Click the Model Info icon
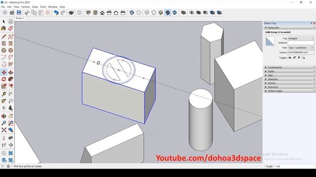The height and width of the screenshot is (177, 316). tap(79, 13)
